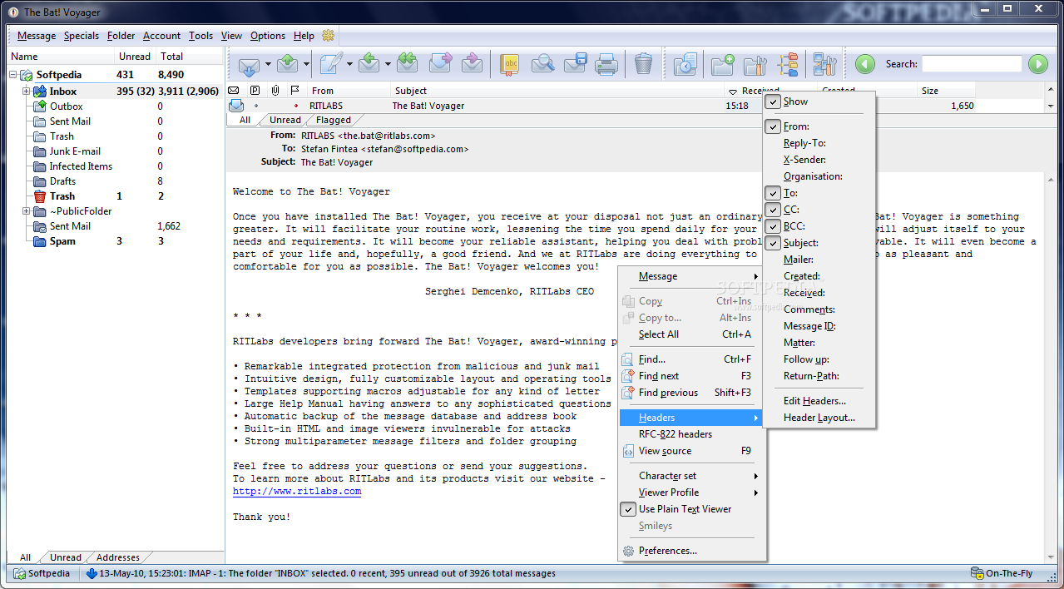Sort by the flag column header
1064x589 pixels.
point(294,91)
